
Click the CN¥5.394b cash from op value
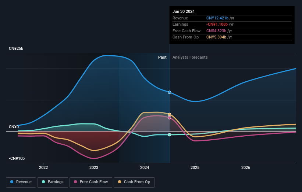click(x=216, y=37)
